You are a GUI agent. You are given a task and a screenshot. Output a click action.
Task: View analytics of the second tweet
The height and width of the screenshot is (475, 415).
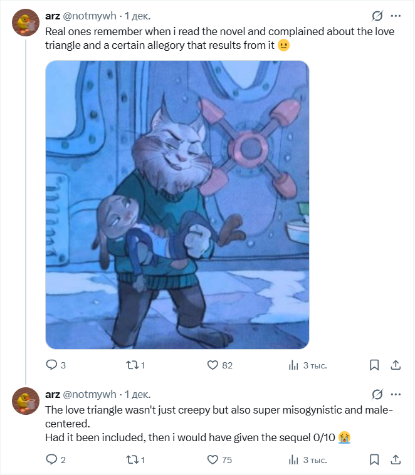(293, 459)
